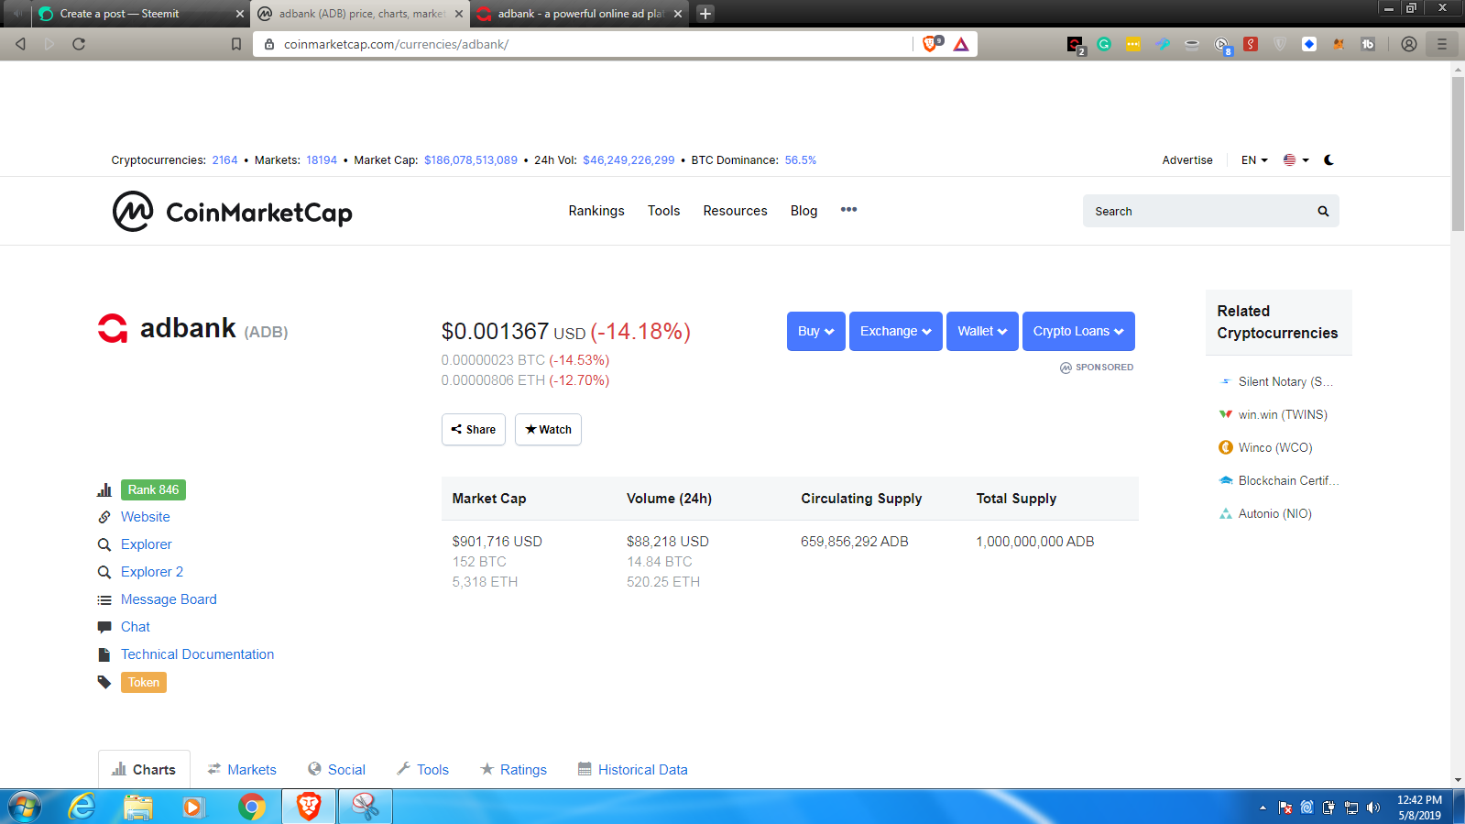
Task: Open the Message Board link
Action: click(169, 599)
